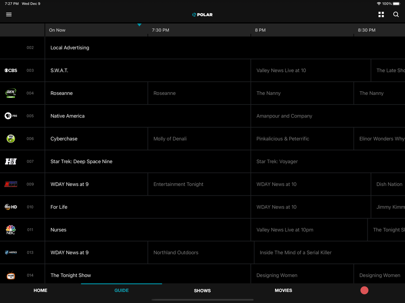Switch to grid view layout
Screen dimensions: 405x303
pos(381,15)
